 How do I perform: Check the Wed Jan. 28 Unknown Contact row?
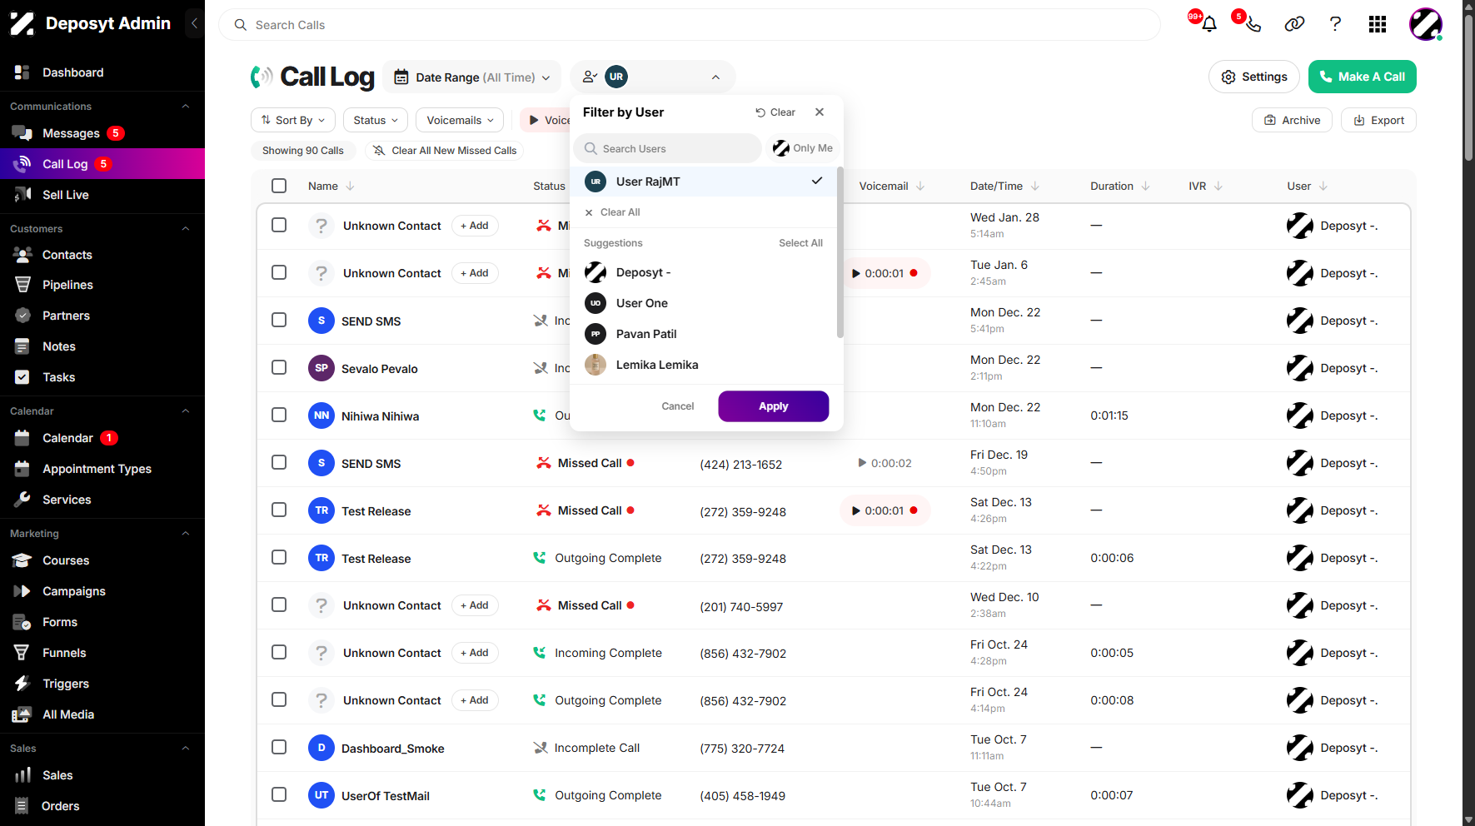(x=279, y=225)
